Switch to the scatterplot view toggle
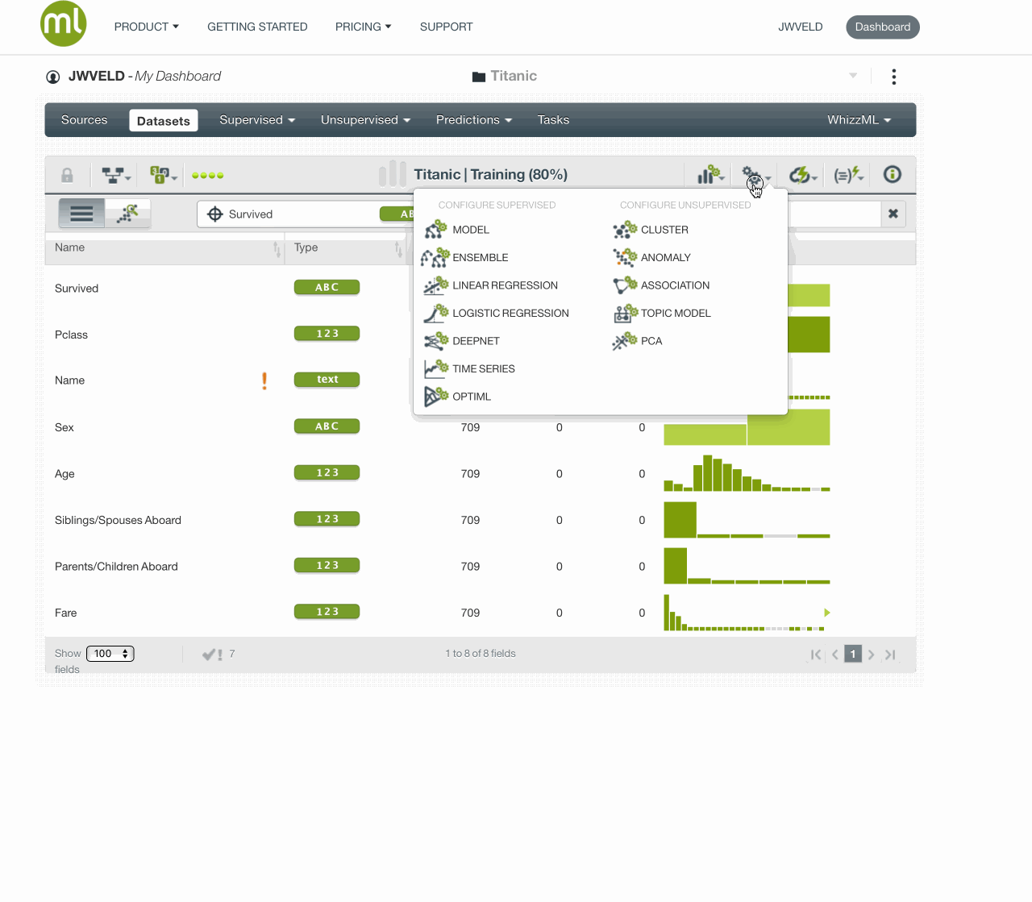The height and width of the screenshot is (902, 1032). pos(127,214)
